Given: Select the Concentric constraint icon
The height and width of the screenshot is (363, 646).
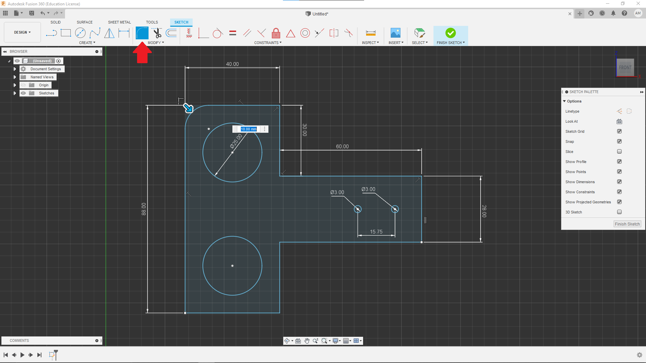Looking at the screenshot, I should tap(305, 33).
